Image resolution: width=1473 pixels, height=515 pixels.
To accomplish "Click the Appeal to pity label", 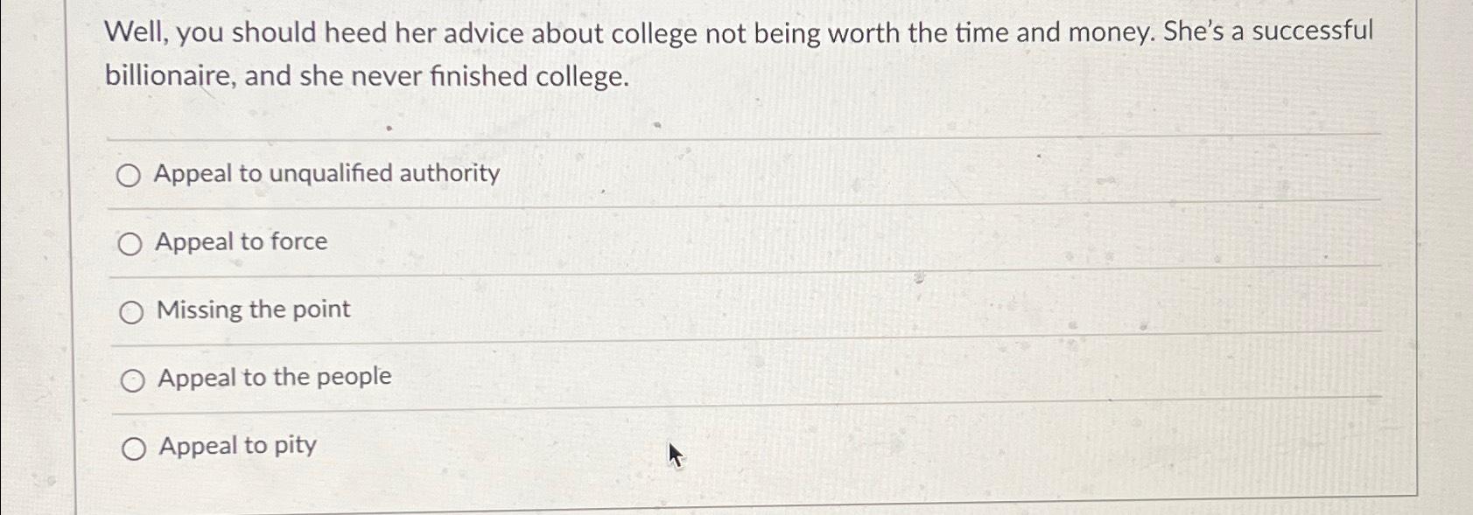I will [x=235, y=446].
